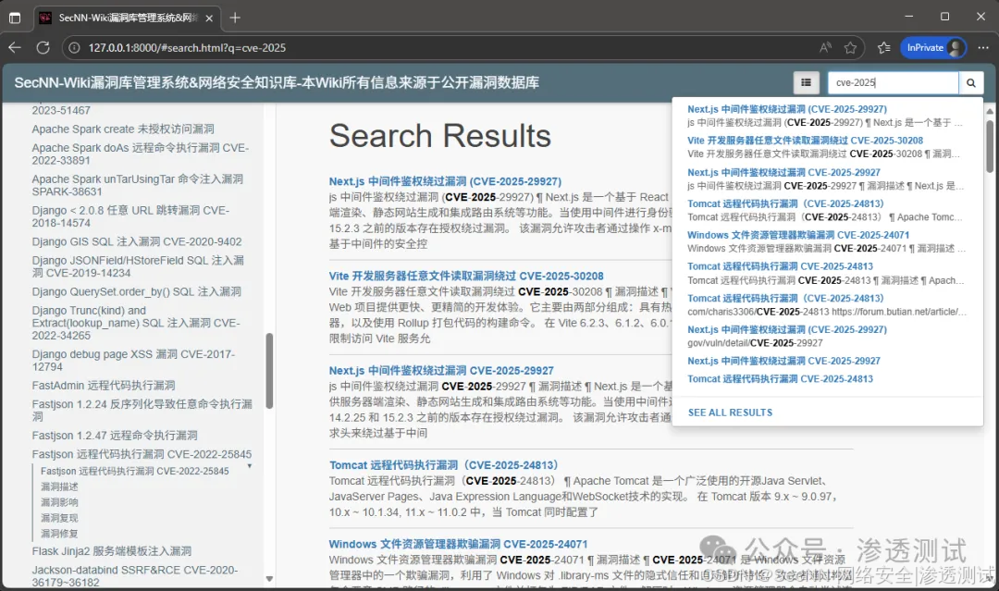Open sidebar item Django Trunc(kind) CVE-2022-34265

[136, 322]
